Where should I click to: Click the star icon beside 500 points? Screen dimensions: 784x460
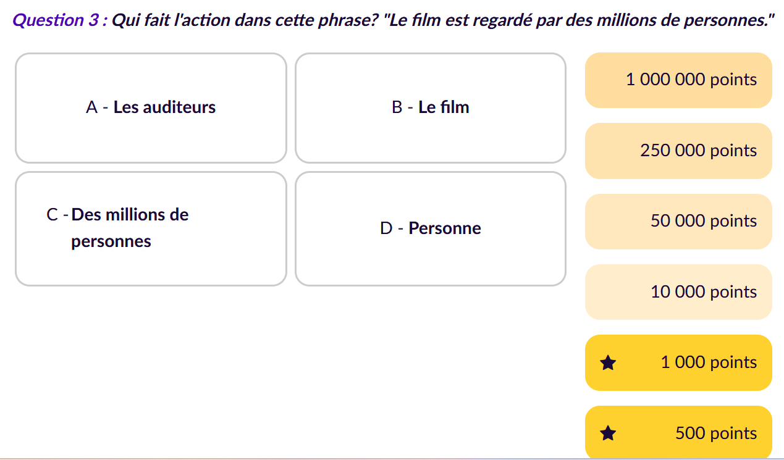click(x=608, y=433)
